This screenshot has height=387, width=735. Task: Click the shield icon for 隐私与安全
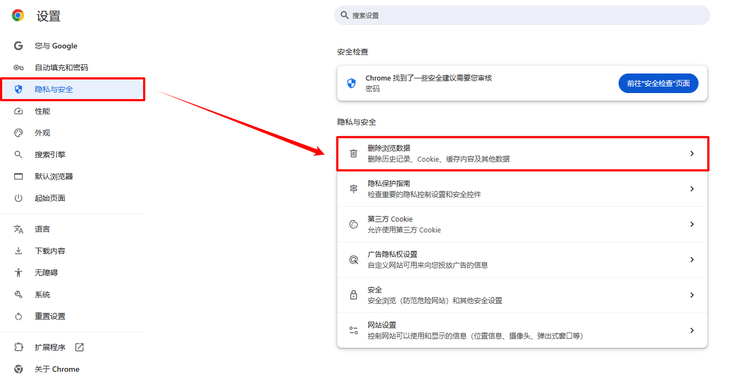point(18,89)
